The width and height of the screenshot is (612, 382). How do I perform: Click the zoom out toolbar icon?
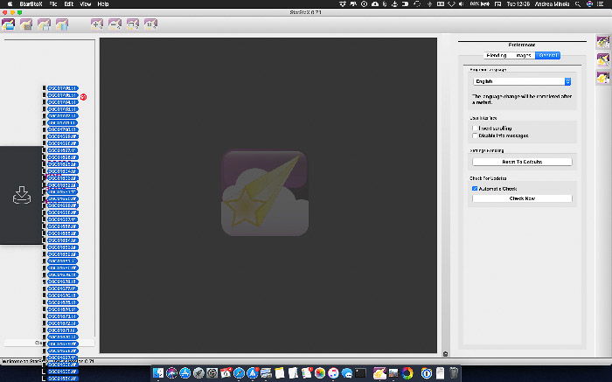(115, 24)
